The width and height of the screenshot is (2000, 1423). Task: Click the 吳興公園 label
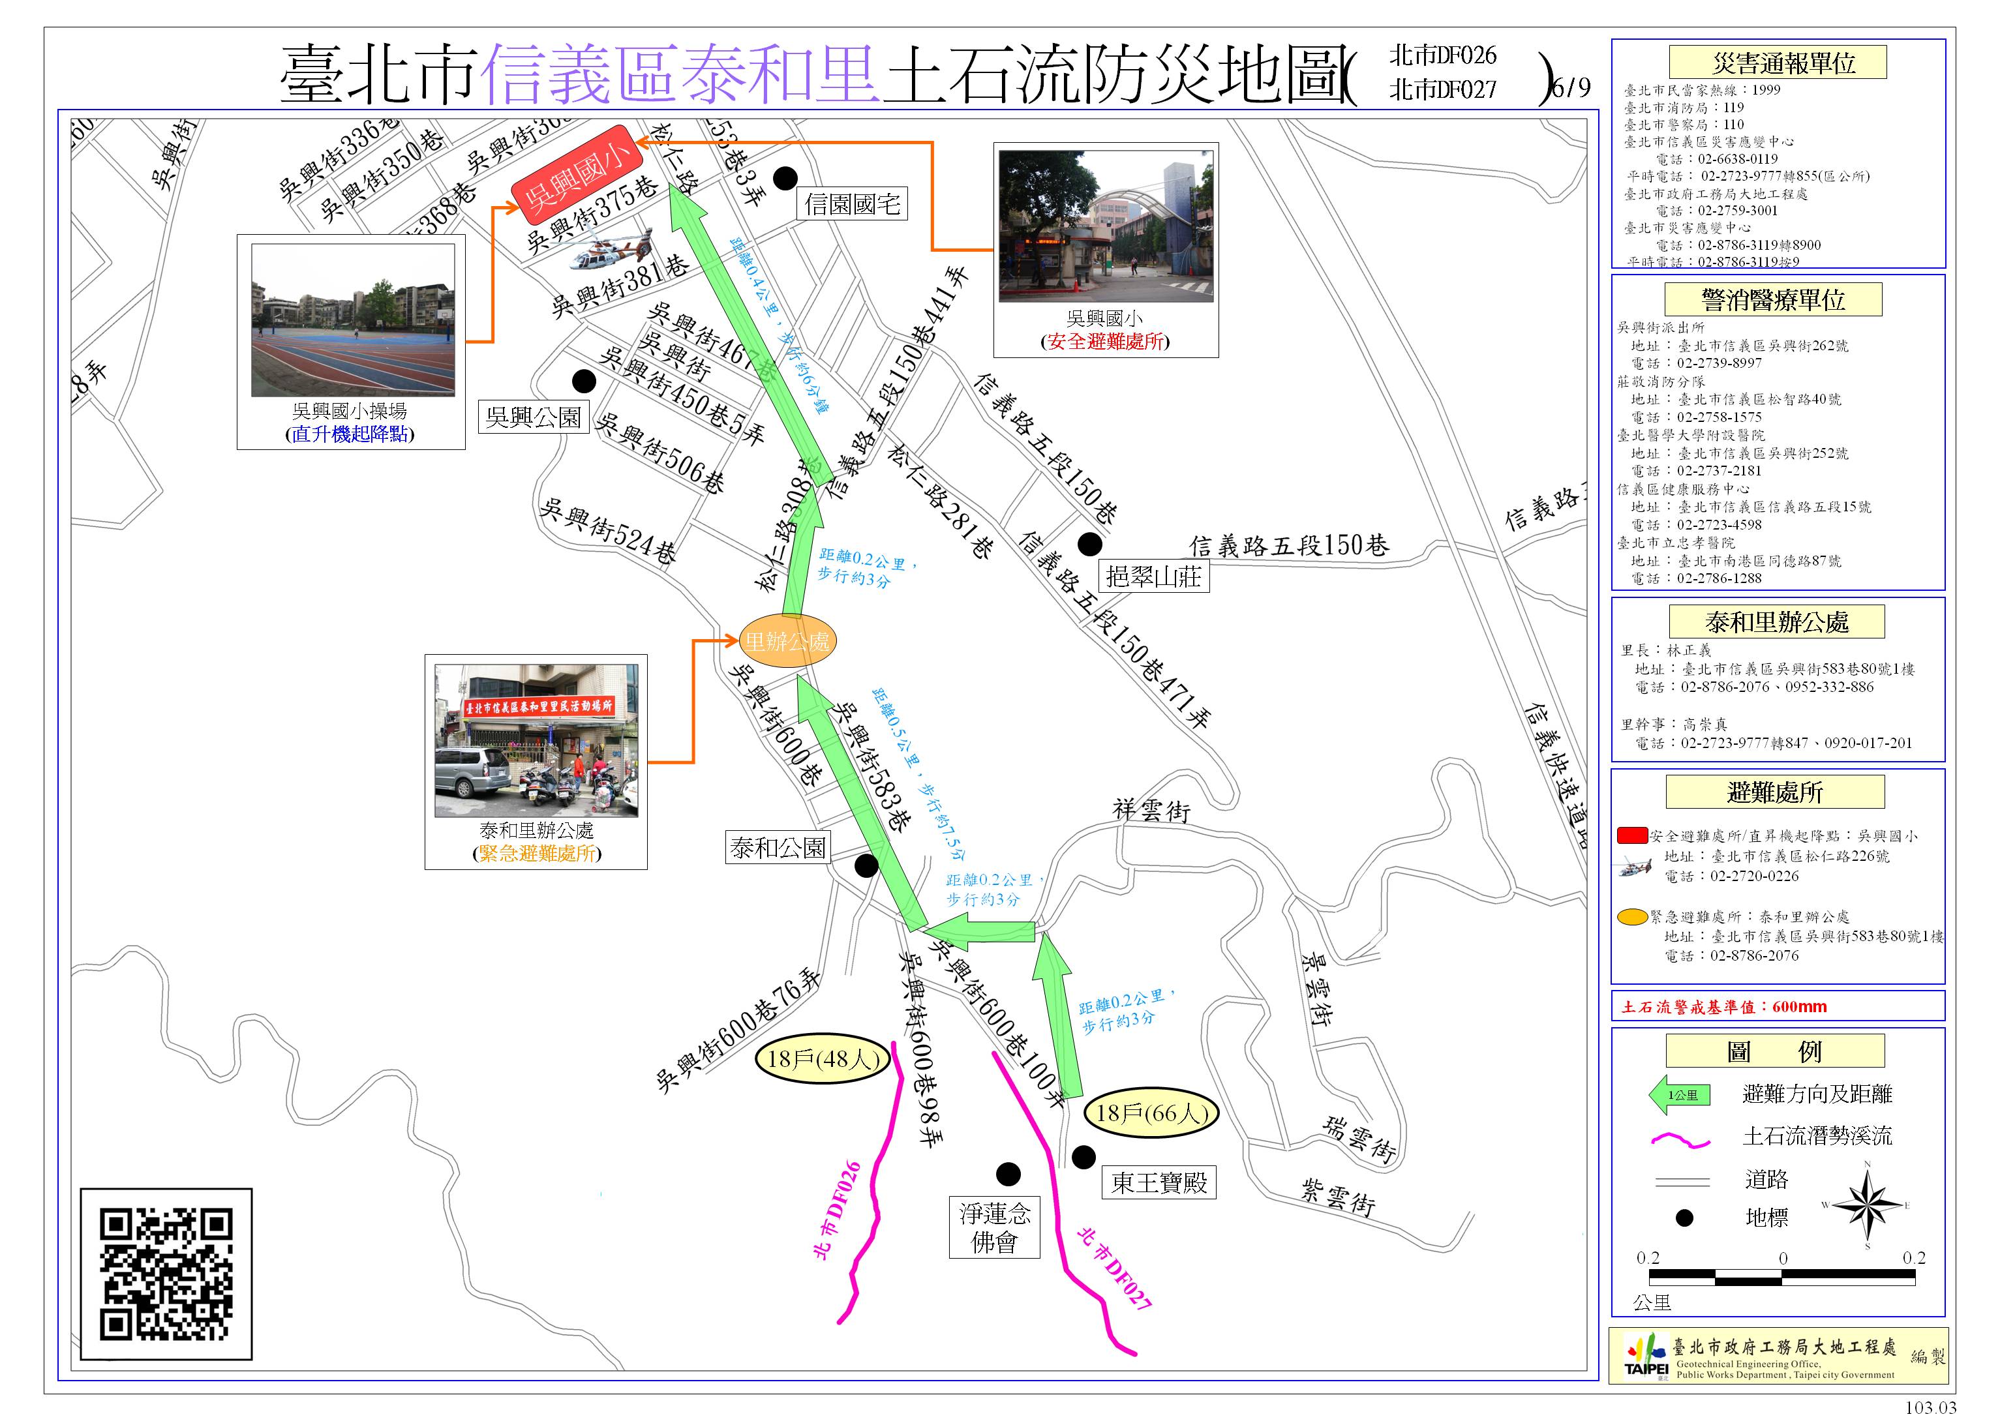[x=534, y=417]
